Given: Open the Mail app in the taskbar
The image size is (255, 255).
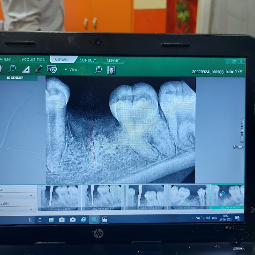Looking at the screenshot, I should point(73,220).
